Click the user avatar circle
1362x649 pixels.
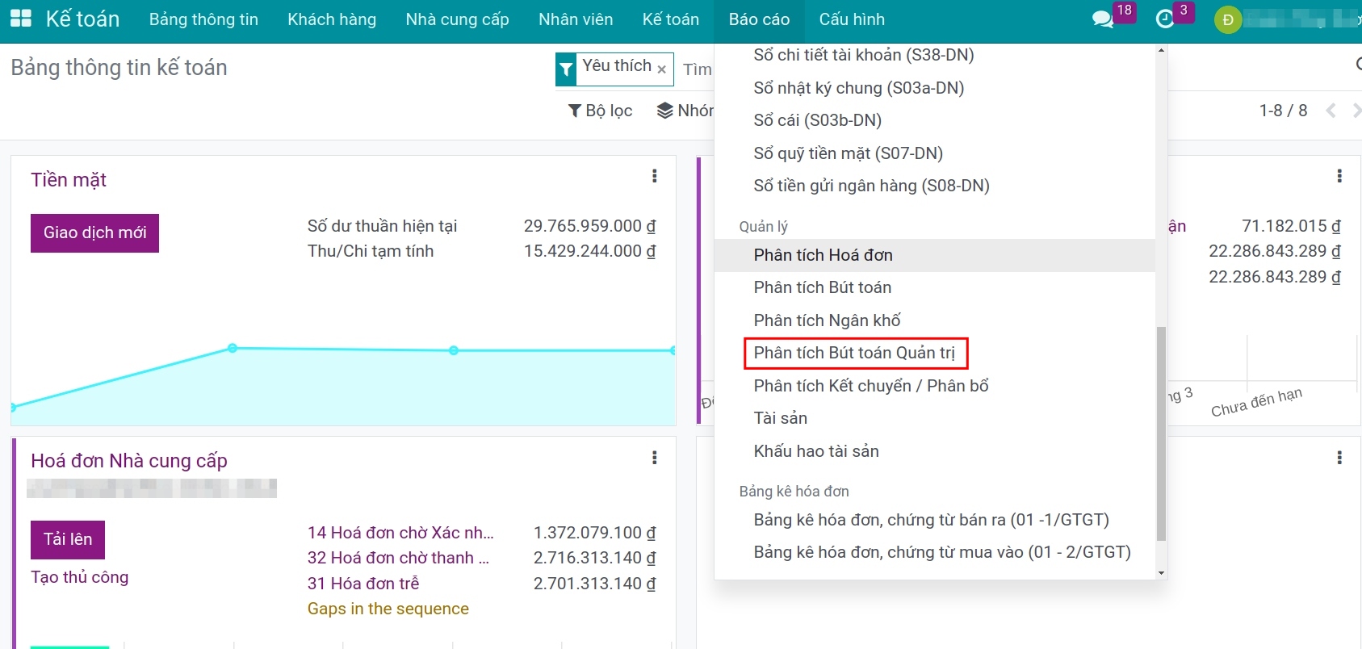click(1228, 19)
